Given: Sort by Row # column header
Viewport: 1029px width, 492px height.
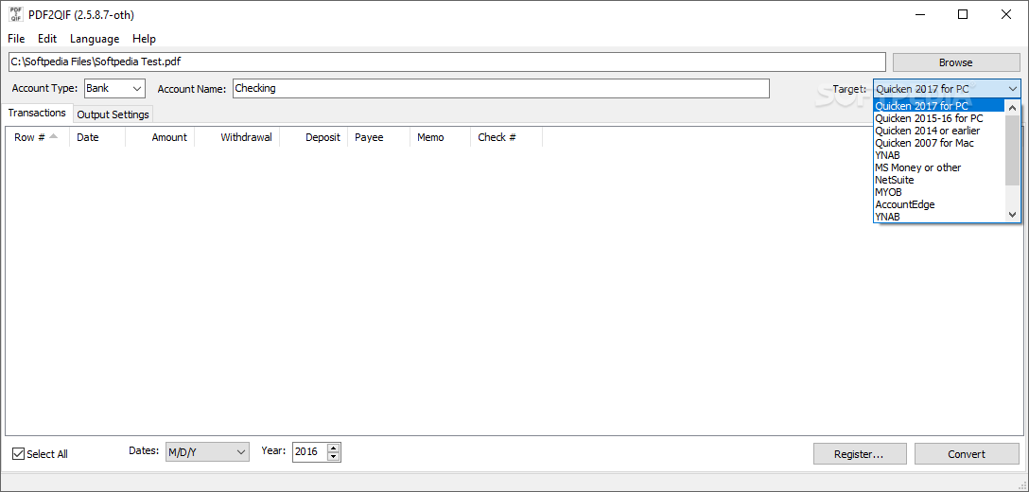Looking at the screenshot, I should (x=37, y=137).
